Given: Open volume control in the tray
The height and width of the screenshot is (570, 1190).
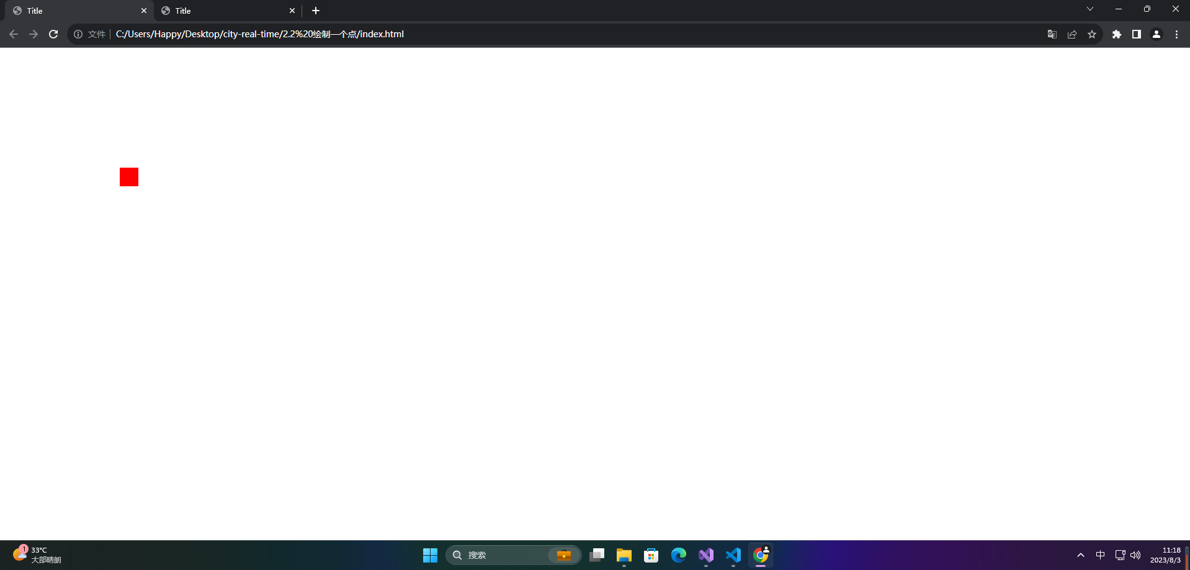Looking at the screenshot, I should (x=1135, y=555).
